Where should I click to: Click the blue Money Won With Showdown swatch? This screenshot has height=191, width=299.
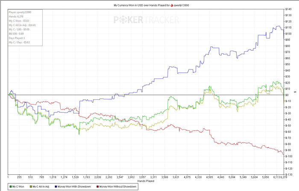[56, 187]
